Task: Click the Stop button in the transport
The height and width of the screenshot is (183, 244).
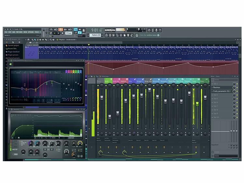Action: click(x=59, y=33)
